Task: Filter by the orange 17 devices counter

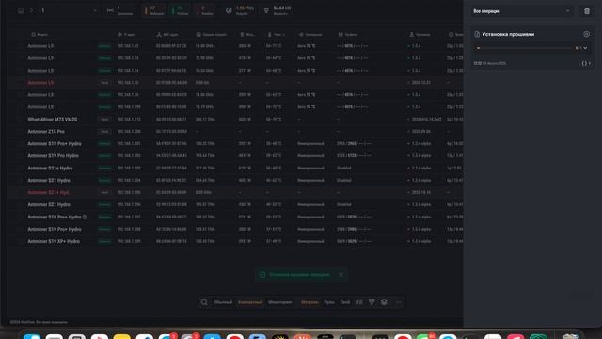Action: [154, 10]
